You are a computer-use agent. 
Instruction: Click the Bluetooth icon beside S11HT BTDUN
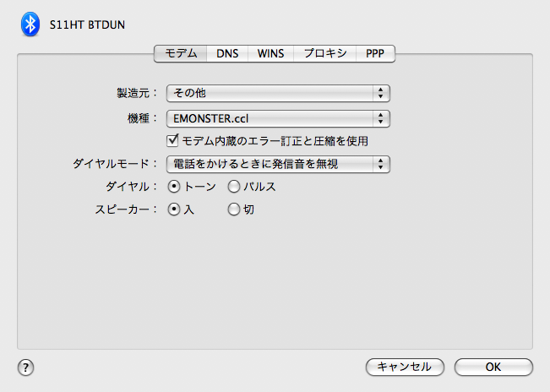tap(30, 24)
